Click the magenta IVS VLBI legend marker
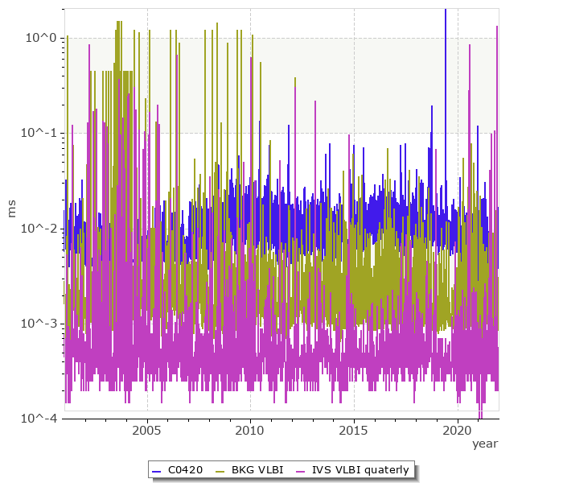This screenshot has height=483, width=563. [301, 469]
